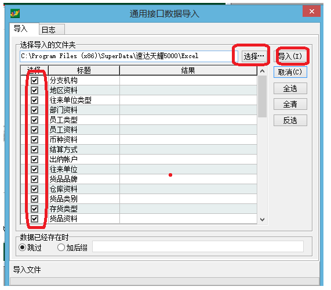331x290 pixels.
Task: Switch to the 日志 tab
Action: coord(52,30)
